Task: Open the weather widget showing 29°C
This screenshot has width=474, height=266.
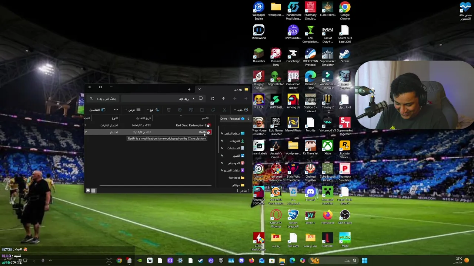Action: [461, 260]
